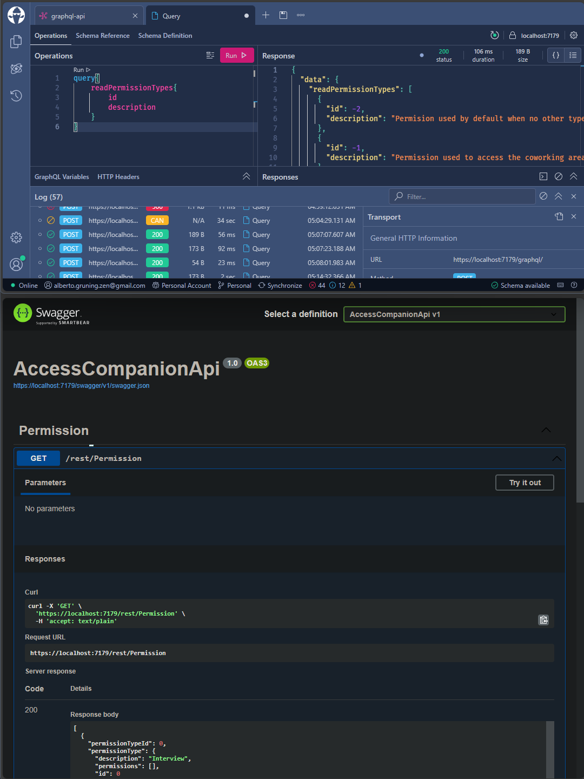Copy the curl command to clipboard
The height and width of the screenshot is (779, 584).
pyautogui.click(x=543, y=620)
